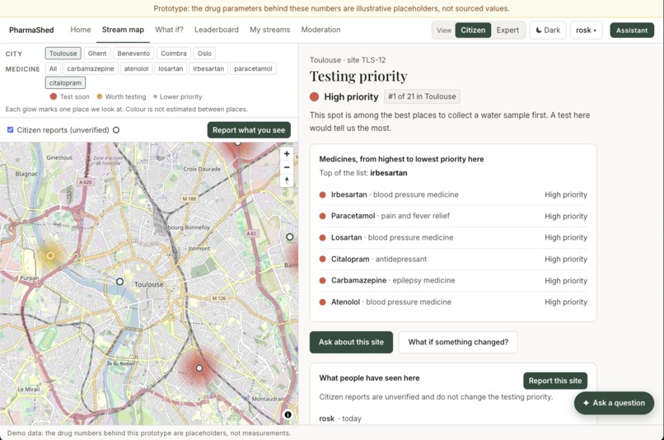Open the Ask a question floating button
The image size is (664, 440).
click(x=614, y=403)
